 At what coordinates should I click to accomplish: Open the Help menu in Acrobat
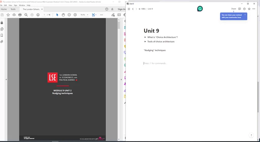[29, 5]
